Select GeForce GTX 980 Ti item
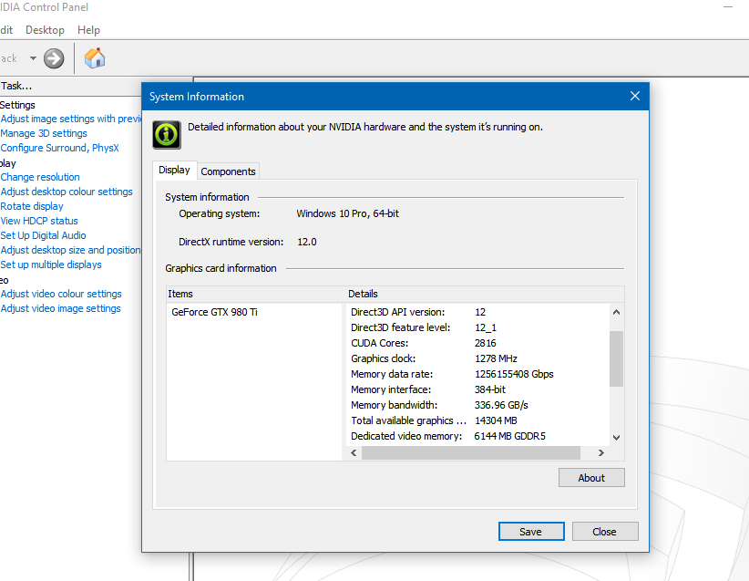This screenshot has width=749, height=581. (214, 312)
